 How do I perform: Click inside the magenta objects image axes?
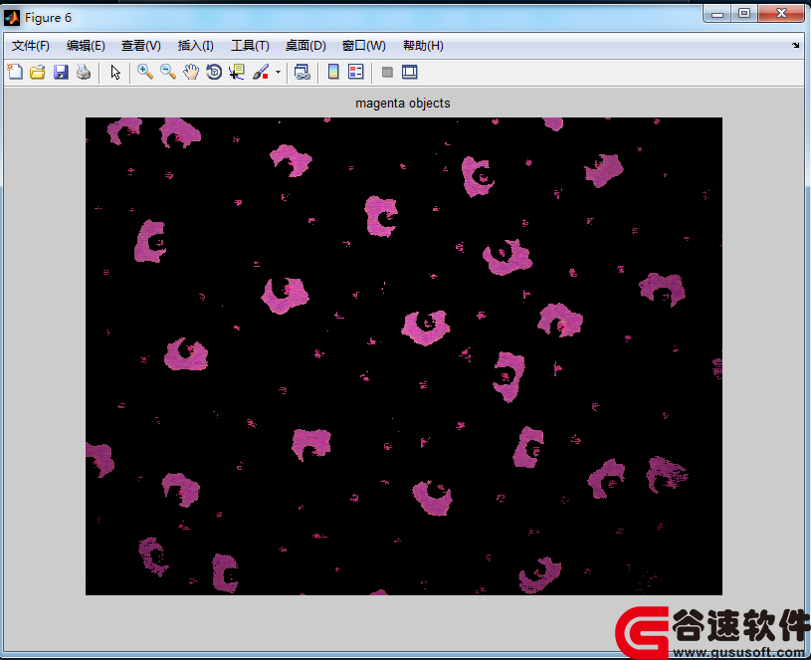click(403, 355)
